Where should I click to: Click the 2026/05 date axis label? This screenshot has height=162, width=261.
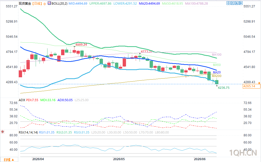point(119,159)
